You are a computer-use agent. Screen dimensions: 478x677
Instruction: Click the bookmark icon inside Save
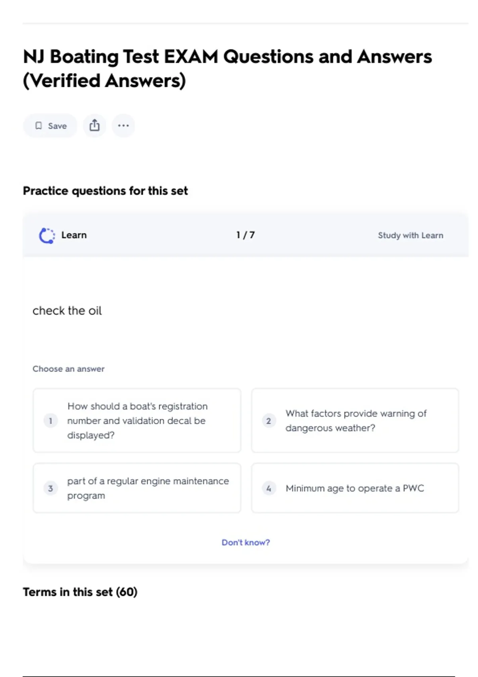pos(39,126)
